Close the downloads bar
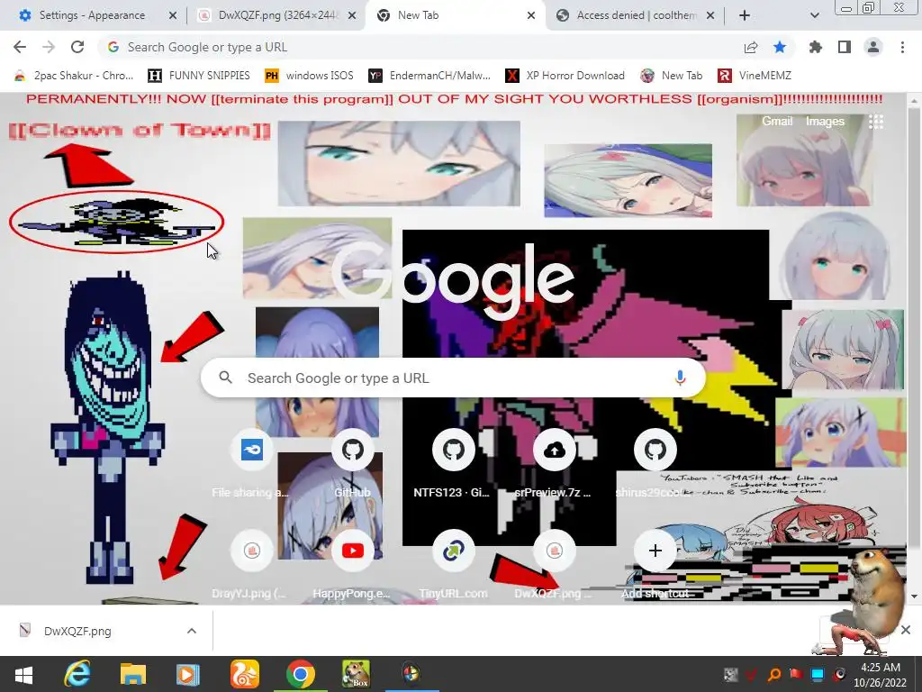The image size is (922, 692). (x=906, y=630)
